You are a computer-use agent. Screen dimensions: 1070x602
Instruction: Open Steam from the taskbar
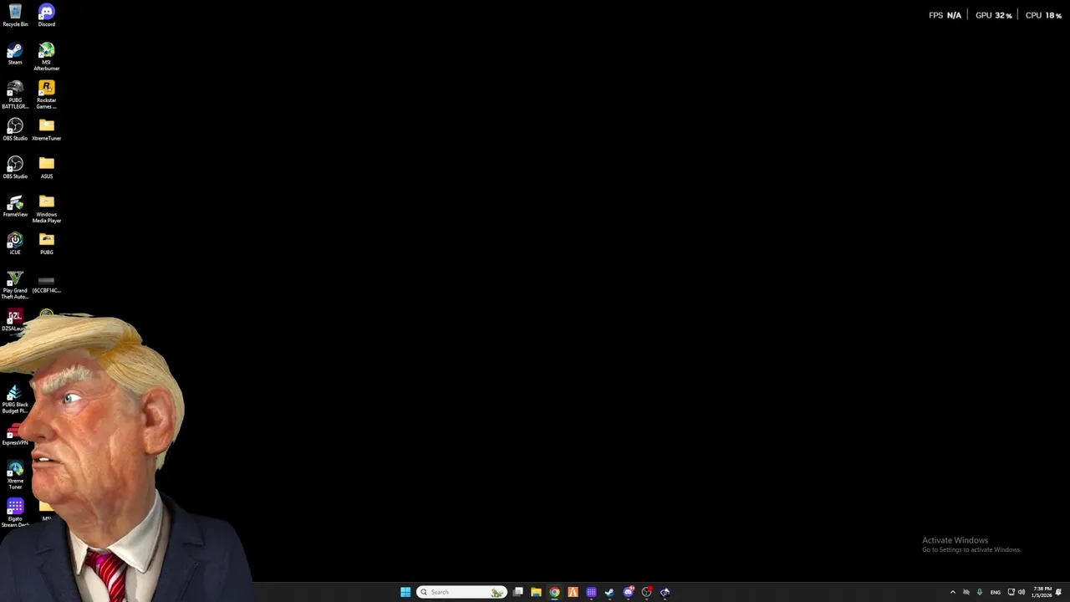[609, 592]
